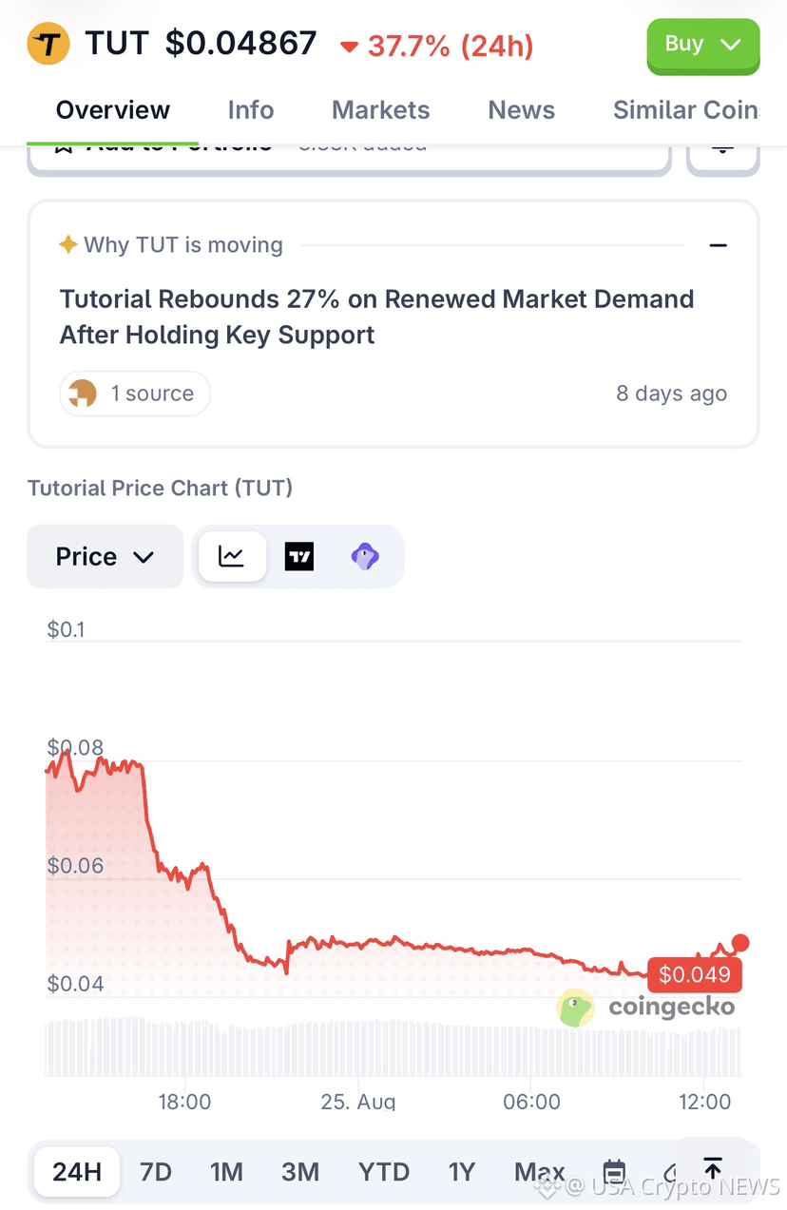
Task: Click the source avatar icon
Action: click(x=84, y=394)
